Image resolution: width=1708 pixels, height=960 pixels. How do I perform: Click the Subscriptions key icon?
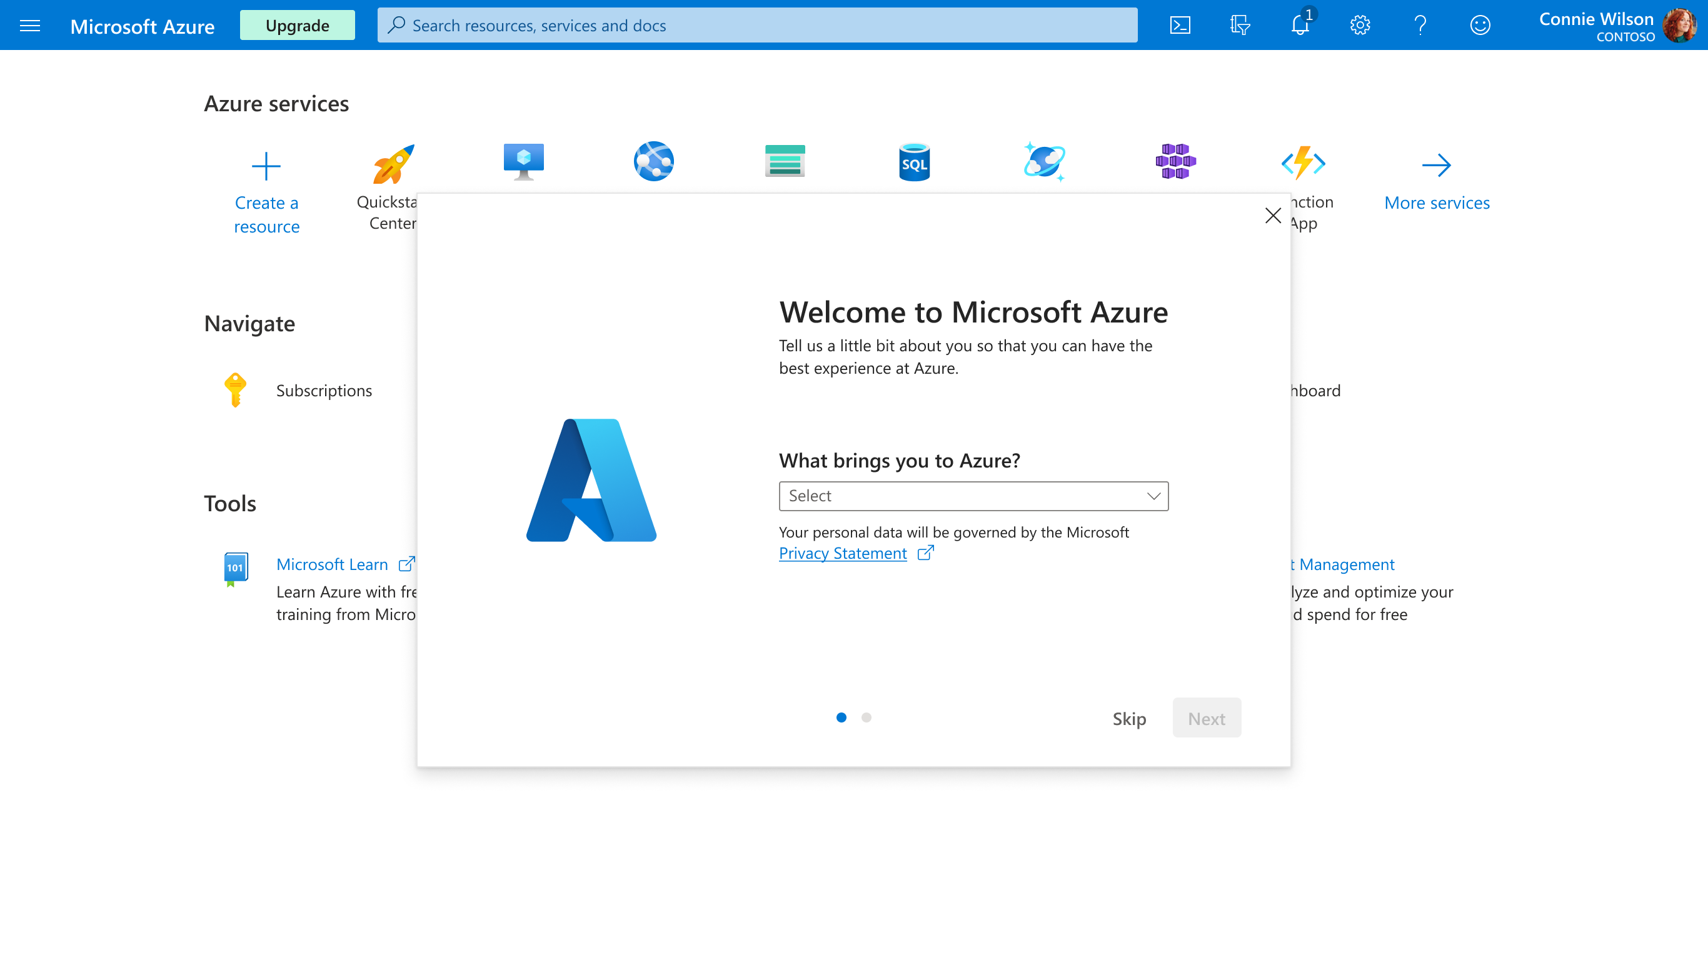coord(235,390)
